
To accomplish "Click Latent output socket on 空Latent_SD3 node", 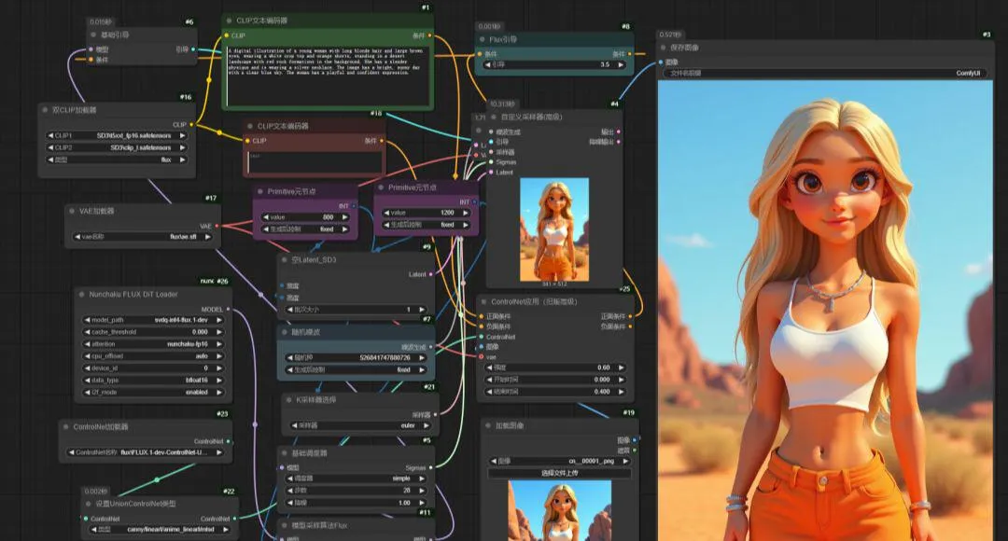I will coord(430,274).
